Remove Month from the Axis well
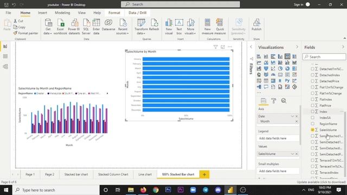 297,121
